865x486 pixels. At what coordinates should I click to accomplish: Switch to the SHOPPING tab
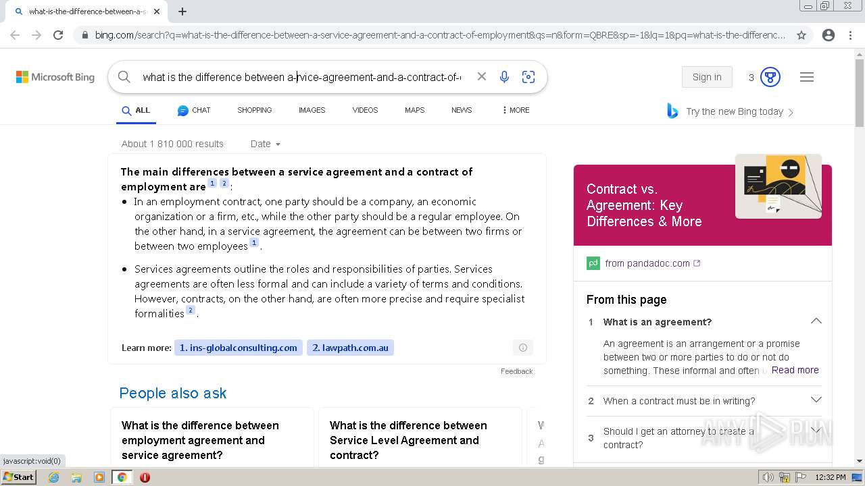point(255,110)
